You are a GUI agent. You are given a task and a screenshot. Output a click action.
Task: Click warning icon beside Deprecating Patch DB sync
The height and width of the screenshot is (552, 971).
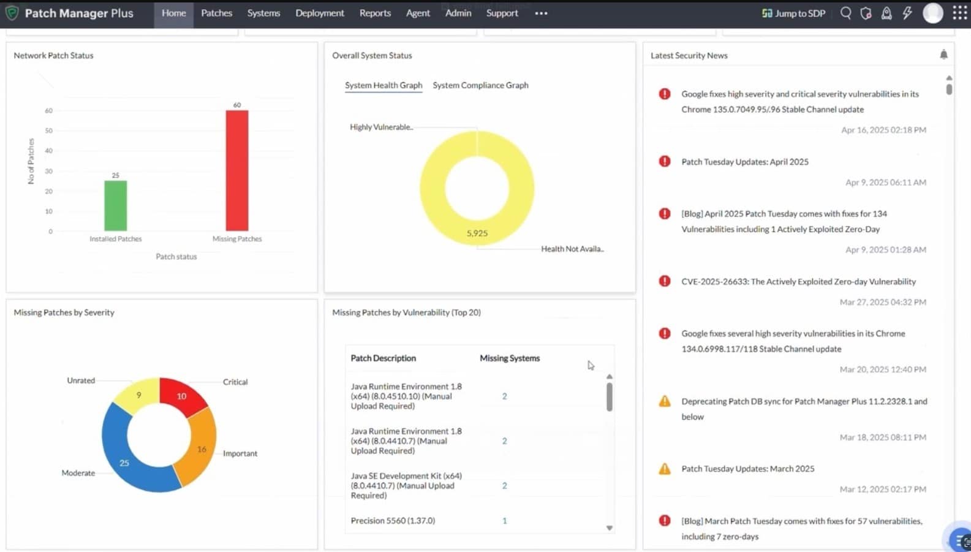pos(665,401)
